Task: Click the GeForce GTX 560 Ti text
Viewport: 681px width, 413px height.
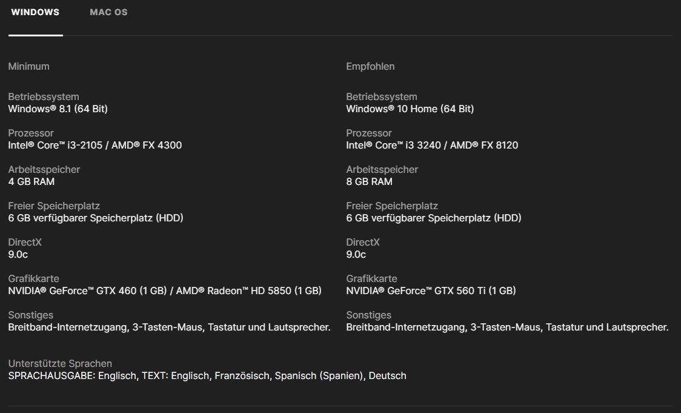Action: pyautogui.click(x=431, y=290)
